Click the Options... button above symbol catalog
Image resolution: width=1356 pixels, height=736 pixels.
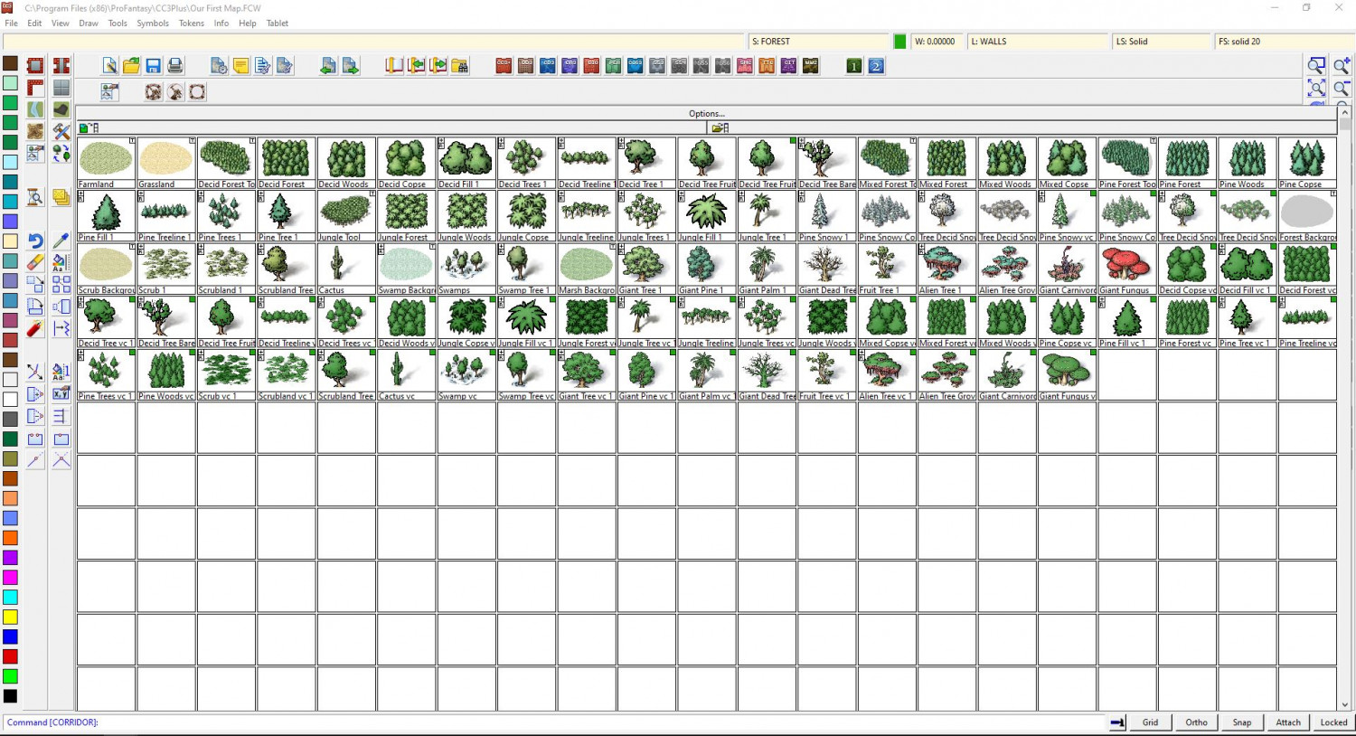(706, 114)
